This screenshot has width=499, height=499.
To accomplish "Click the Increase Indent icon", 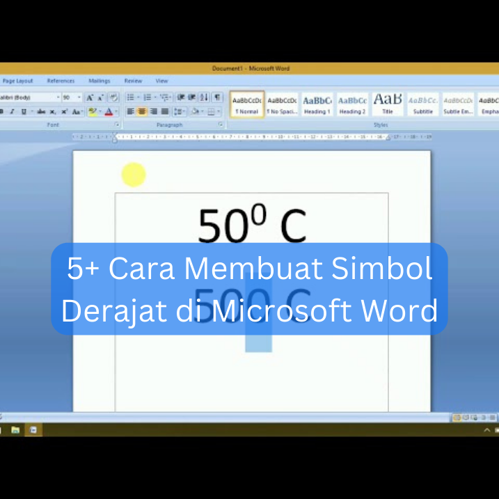I will tap(191, 97).
